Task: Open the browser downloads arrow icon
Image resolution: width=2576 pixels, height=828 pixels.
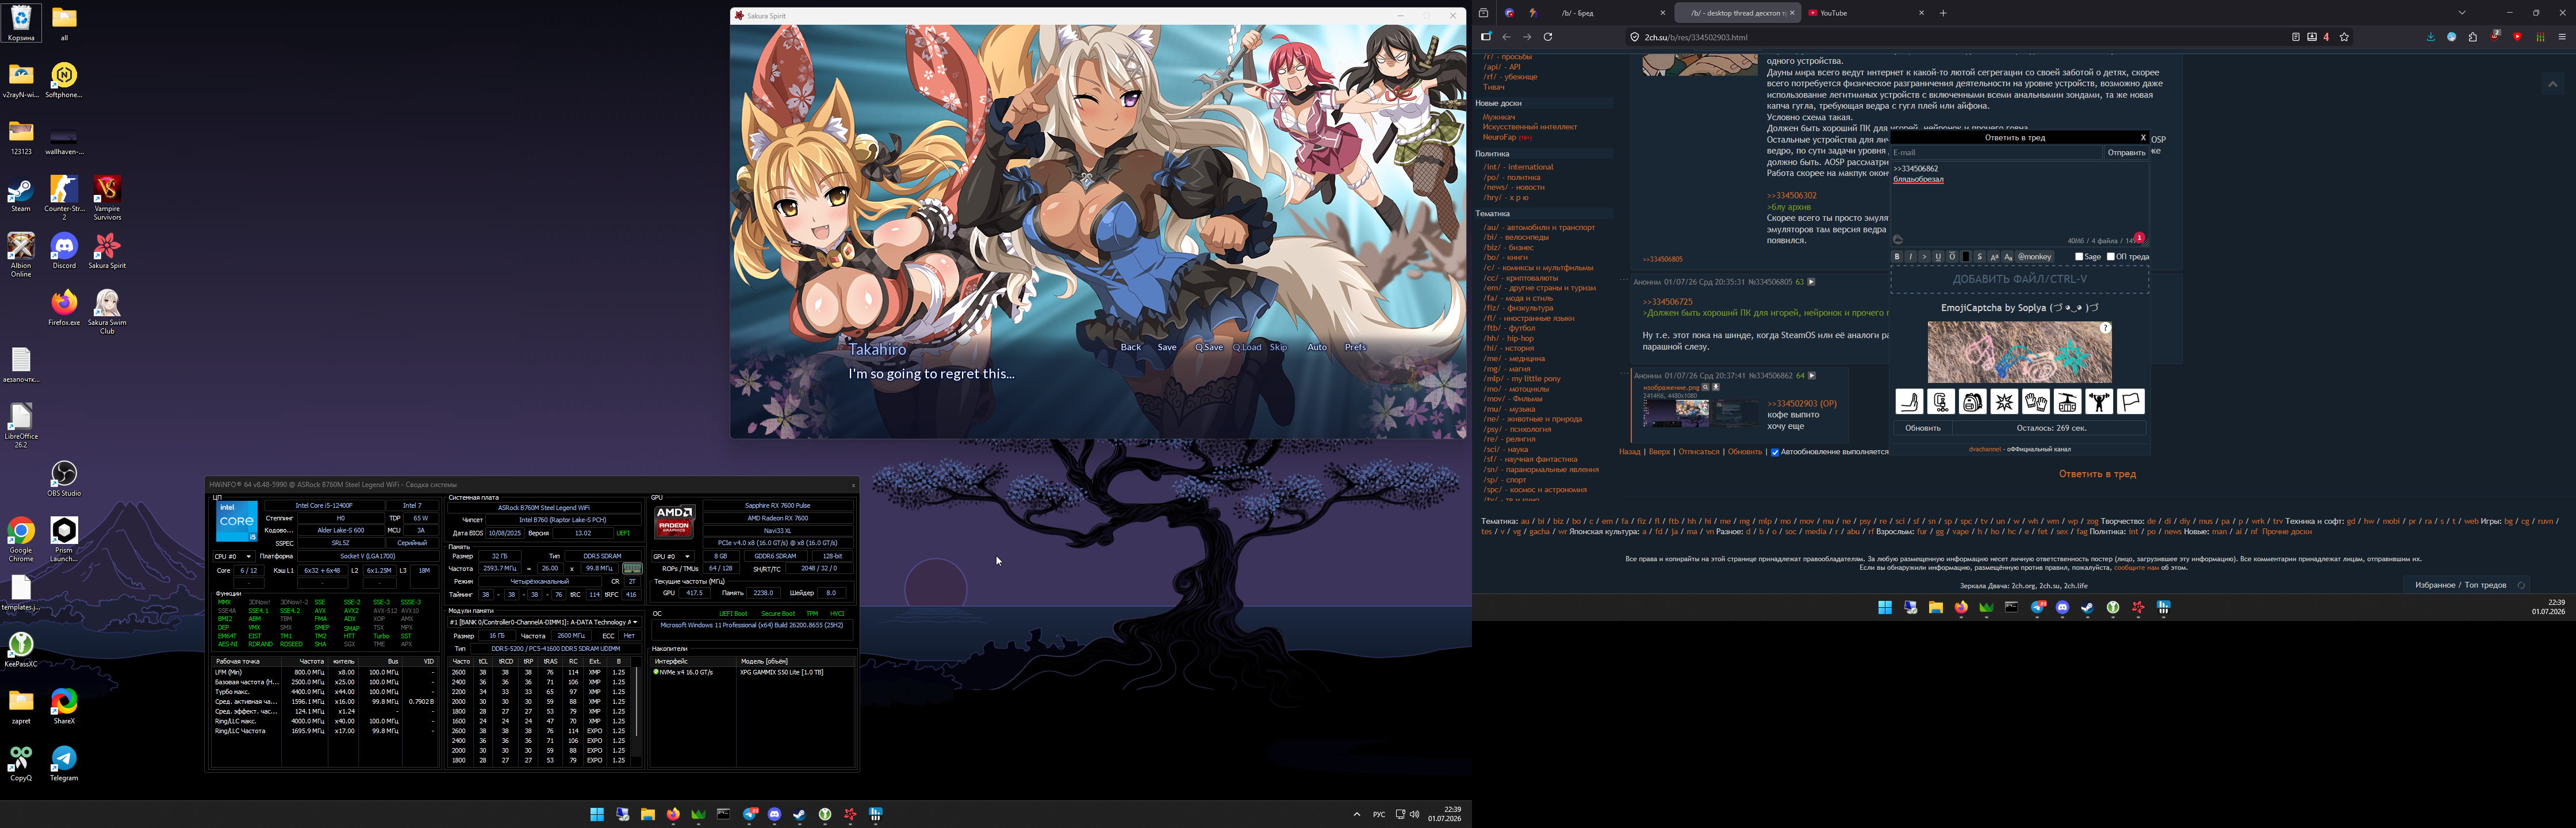Action: coord(2431,37)
